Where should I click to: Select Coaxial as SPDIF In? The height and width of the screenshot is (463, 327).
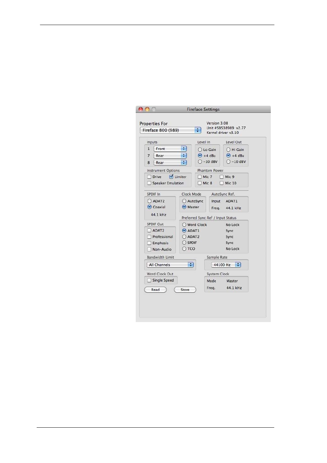pyautogui.click(x=149, y=207)
